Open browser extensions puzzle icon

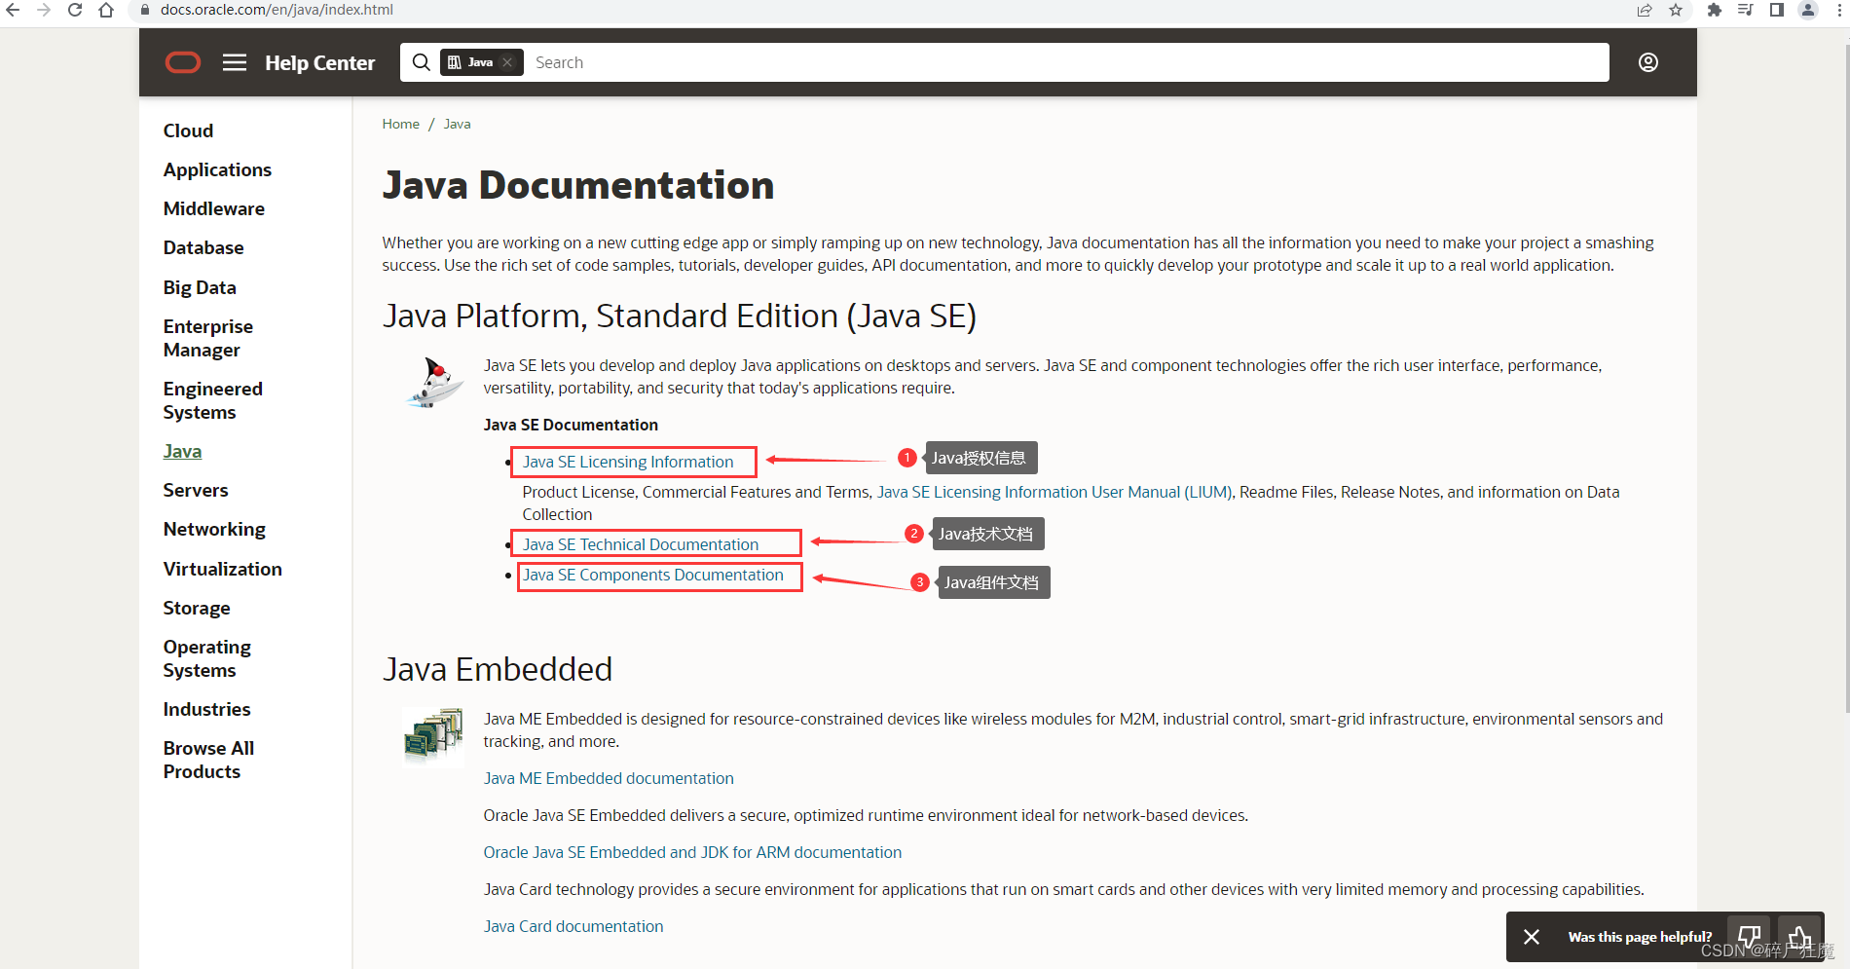click(1715, 10)
